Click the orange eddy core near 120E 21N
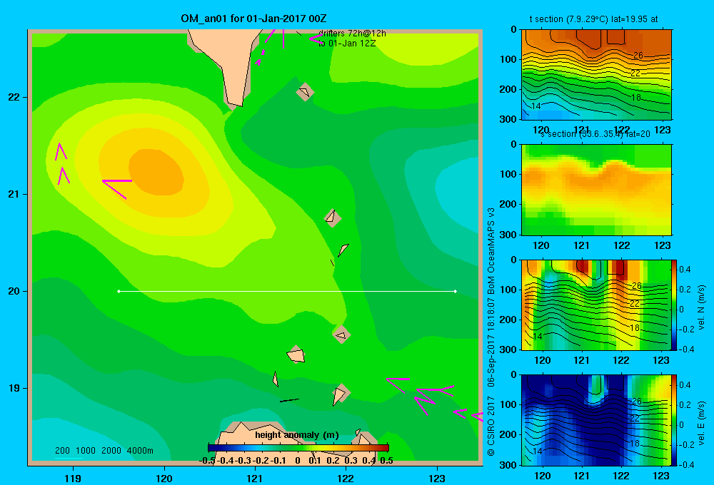The height and width of the screenshot is (485, 714). coord(156,172)
